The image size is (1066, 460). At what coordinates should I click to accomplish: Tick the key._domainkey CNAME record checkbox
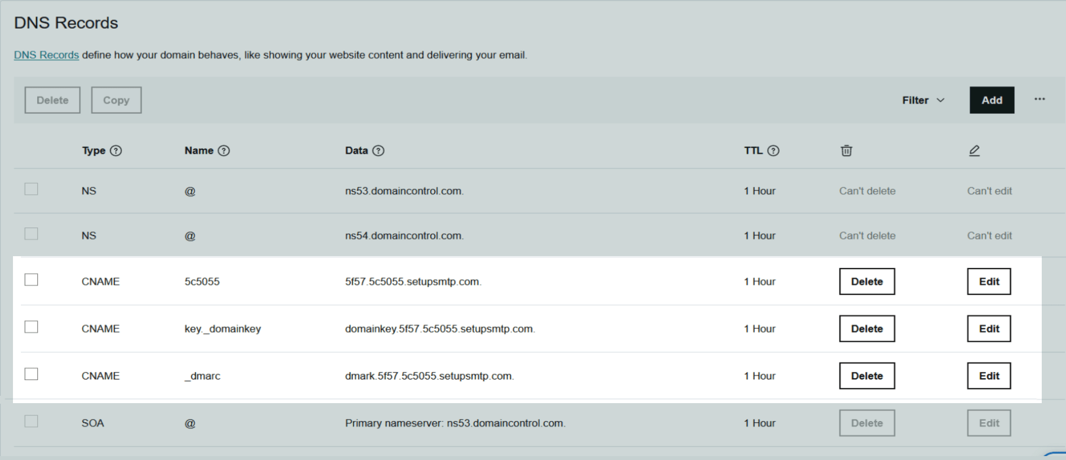32,327
